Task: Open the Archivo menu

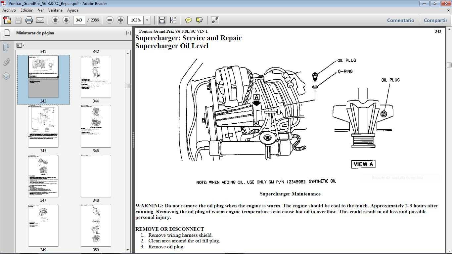Action: coord(9,10)
